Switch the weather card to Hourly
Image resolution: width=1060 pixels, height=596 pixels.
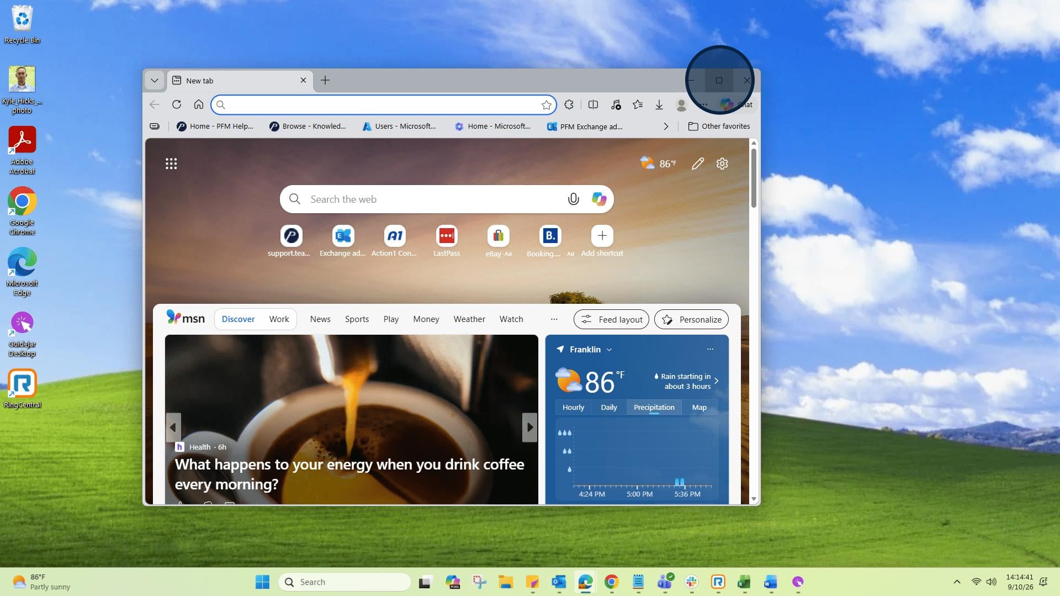pos(573,407)
